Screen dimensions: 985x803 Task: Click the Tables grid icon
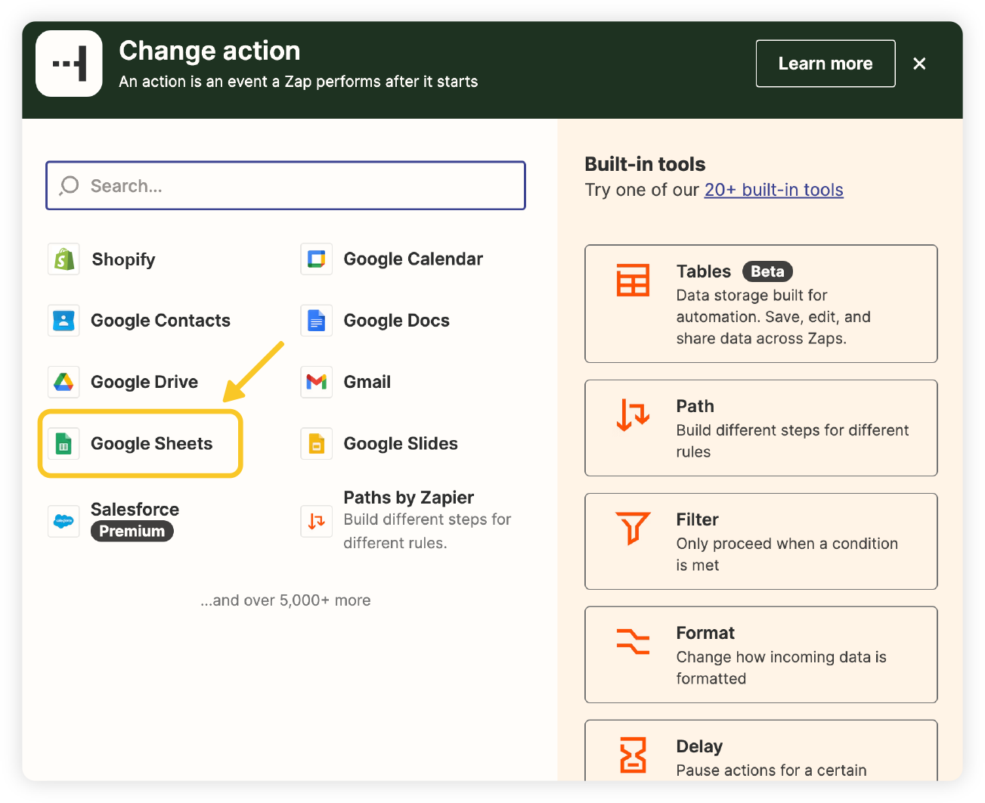point(633,281)
